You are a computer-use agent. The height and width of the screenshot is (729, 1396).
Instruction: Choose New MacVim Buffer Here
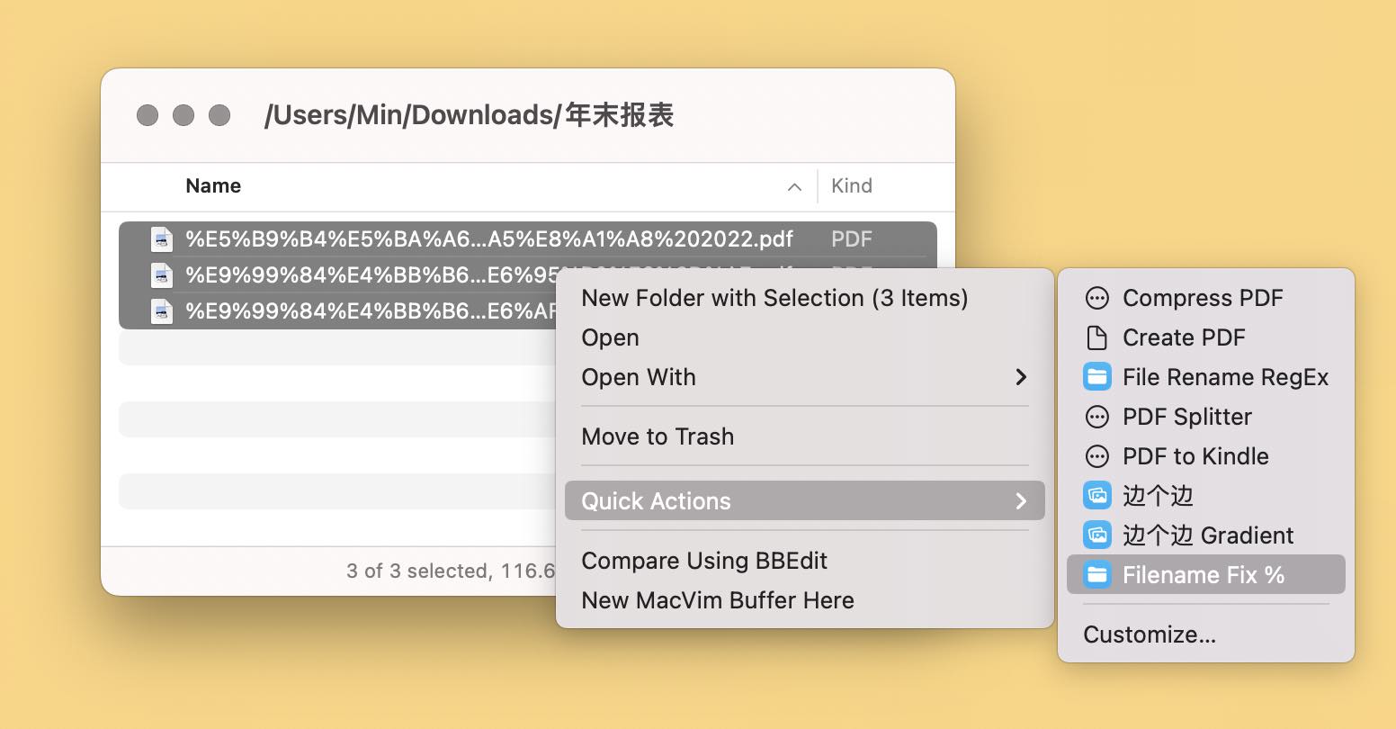(804, 600)
